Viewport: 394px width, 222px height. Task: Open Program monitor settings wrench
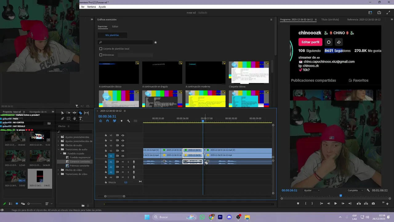[x=368, y=190]
